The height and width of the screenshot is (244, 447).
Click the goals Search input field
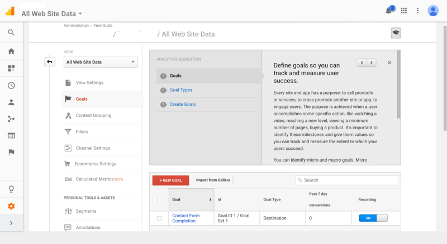[347, 180]
